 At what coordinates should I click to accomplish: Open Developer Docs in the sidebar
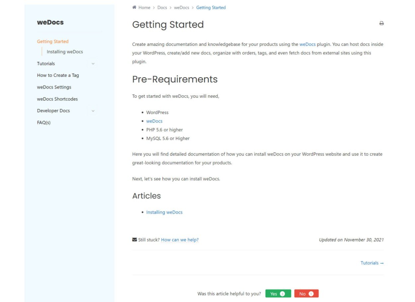pyautogui.click(x=53, y=111)
